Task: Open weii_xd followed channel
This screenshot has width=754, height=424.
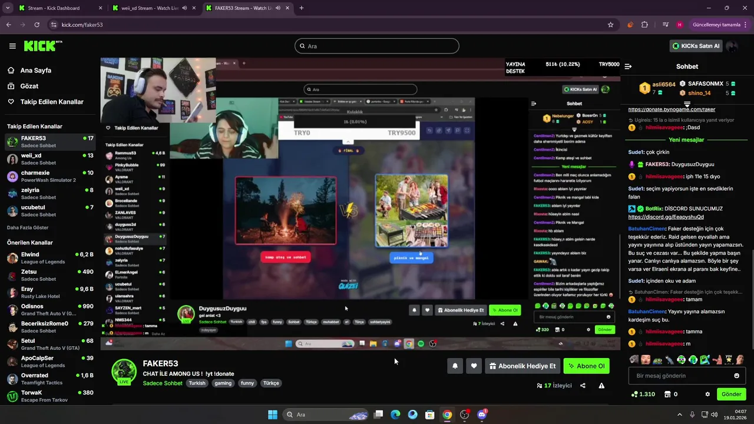Action: 49,159
